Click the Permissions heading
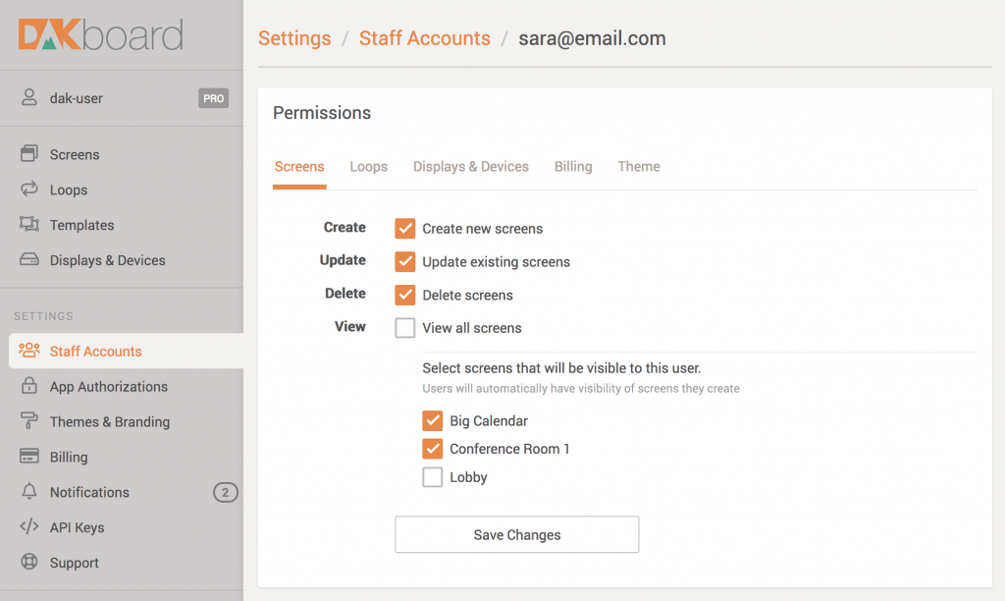This screenshot has width=1005, height=601. (x=322, y=113)
